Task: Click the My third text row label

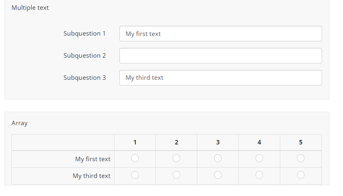Action: (x=91, y=176)
